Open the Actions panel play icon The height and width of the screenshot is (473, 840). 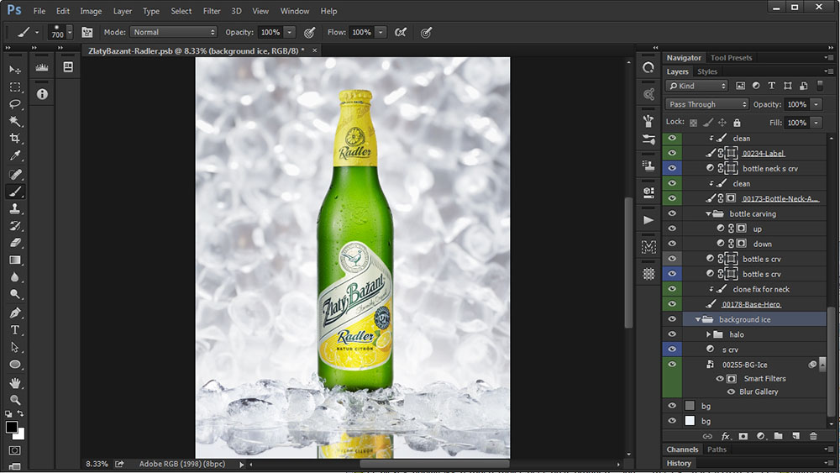[x=648, y=219]
